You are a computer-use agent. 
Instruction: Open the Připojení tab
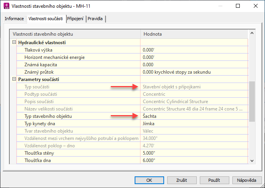[75, 19]
